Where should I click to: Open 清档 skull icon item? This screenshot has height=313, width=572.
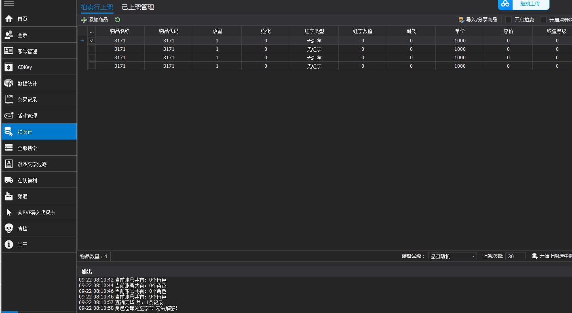coord(22,229)
